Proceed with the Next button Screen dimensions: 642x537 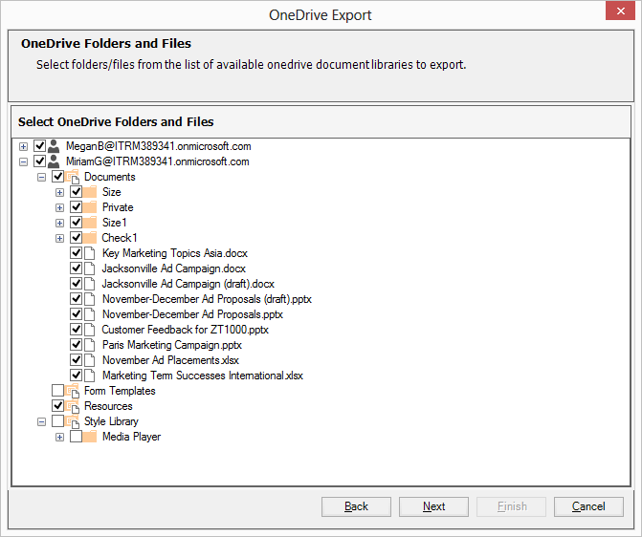(x=433, y=506)
